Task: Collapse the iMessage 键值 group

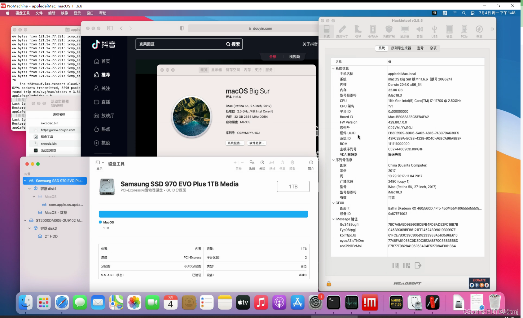Action: (x=333, y=219)
